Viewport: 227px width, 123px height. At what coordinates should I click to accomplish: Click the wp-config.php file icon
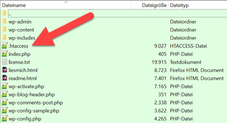coord(4,118)
